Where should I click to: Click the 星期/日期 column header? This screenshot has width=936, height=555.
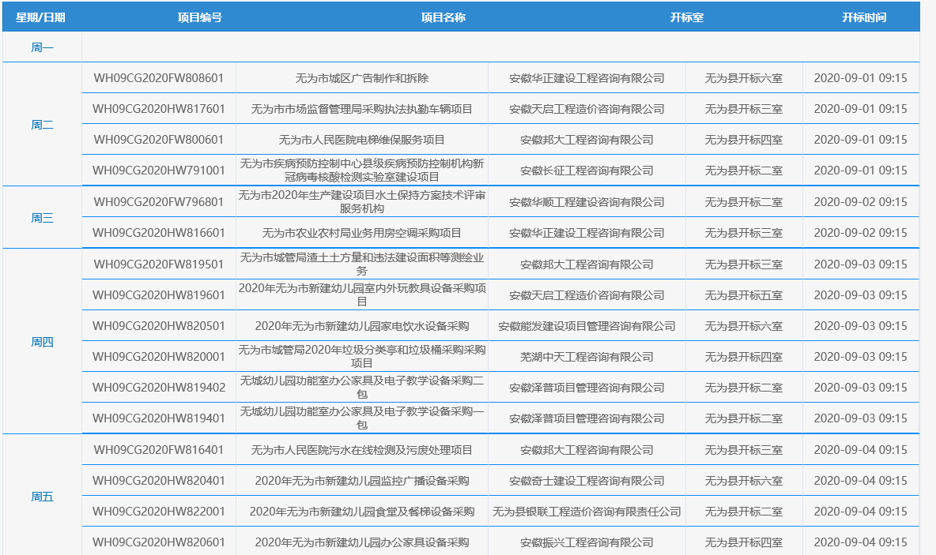coord(40,17)
